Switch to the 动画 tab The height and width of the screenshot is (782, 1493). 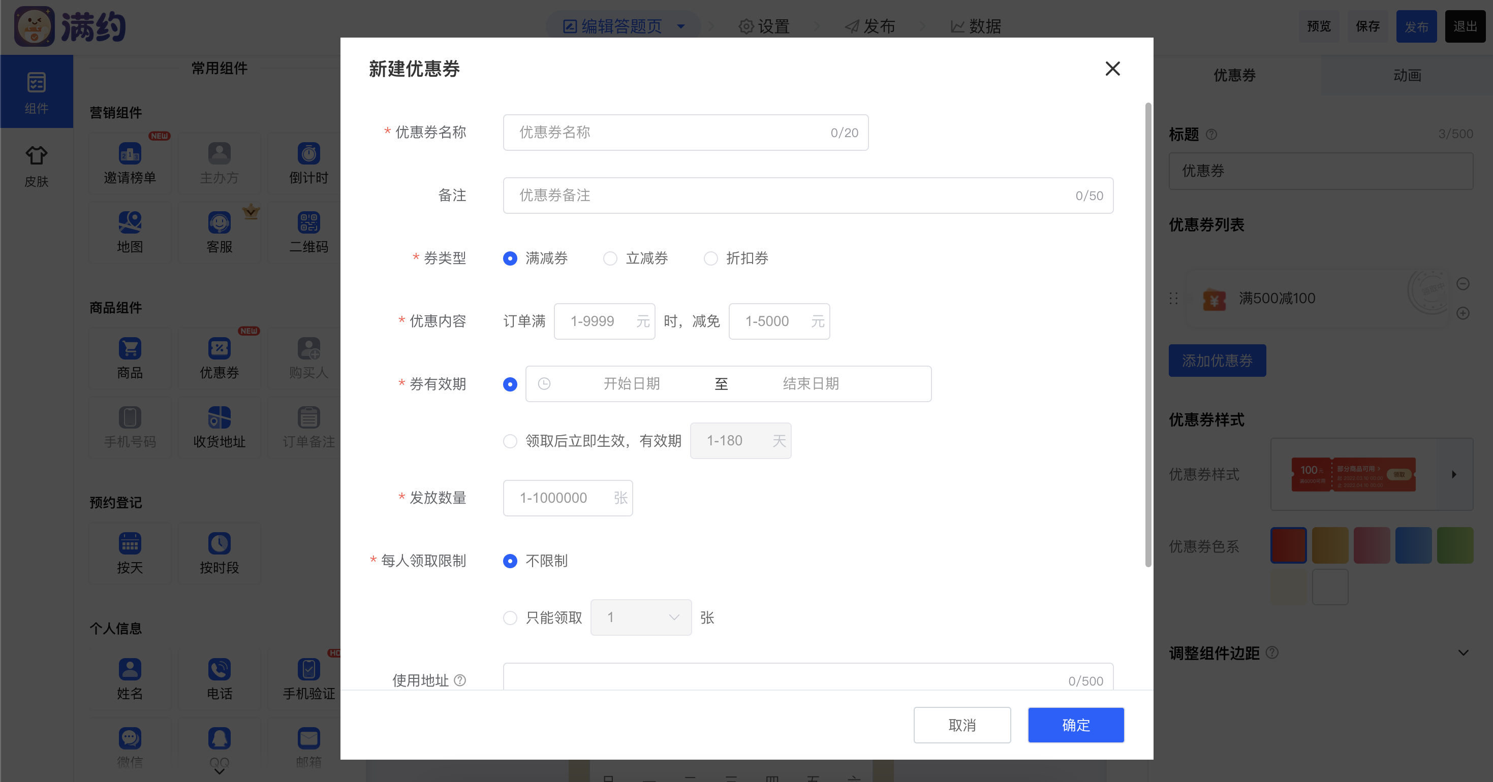1407,75
